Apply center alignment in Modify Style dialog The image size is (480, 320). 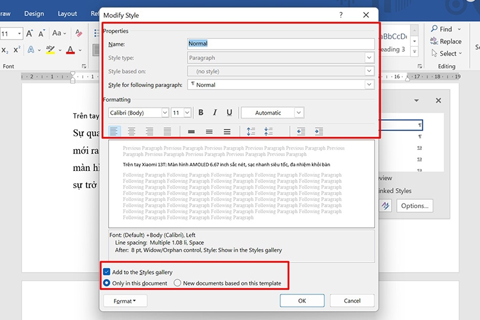click(132, 132)
